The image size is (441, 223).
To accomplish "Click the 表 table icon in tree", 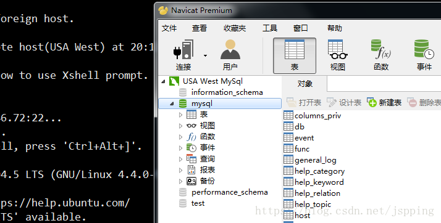I will click(191, 115).
